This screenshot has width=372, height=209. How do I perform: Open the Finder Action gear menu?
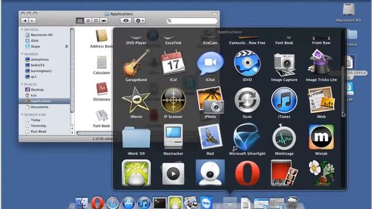(139, 21)
